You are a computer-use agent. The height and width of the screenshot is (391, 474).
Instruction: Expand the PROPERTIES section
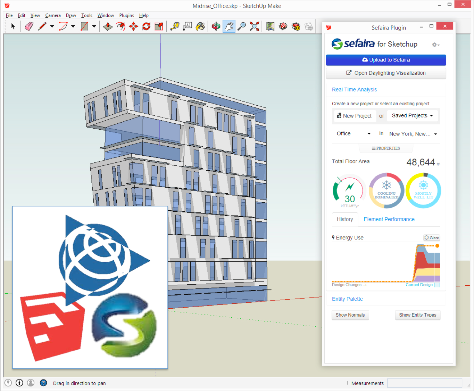pos(386,148)
